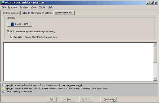This screenshot has height=103, width=159.
Task: Click the output log scrollbar up arrow
Action: click(155, 44)
